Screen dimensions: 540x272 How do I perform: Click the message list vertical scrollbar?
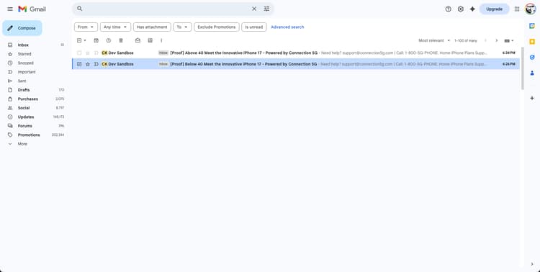pyautogui.click(x=523, y=69)
